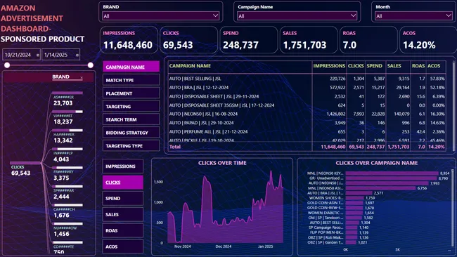Select the FR#####RY brand node with 3,375 clicks
This screenshot has width=457, height=257.
[x=67, y=173]
